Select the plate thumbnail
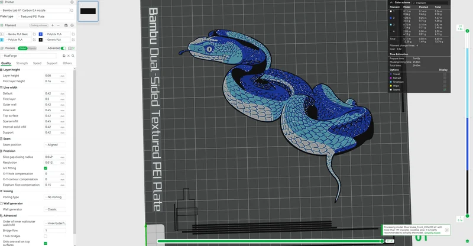Viewport: 473px width, 246px height. click(88, 11)
